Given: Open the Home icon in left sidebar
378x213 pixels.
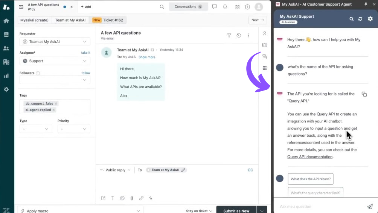Looking at the screenshot, I should click(6, 21).
